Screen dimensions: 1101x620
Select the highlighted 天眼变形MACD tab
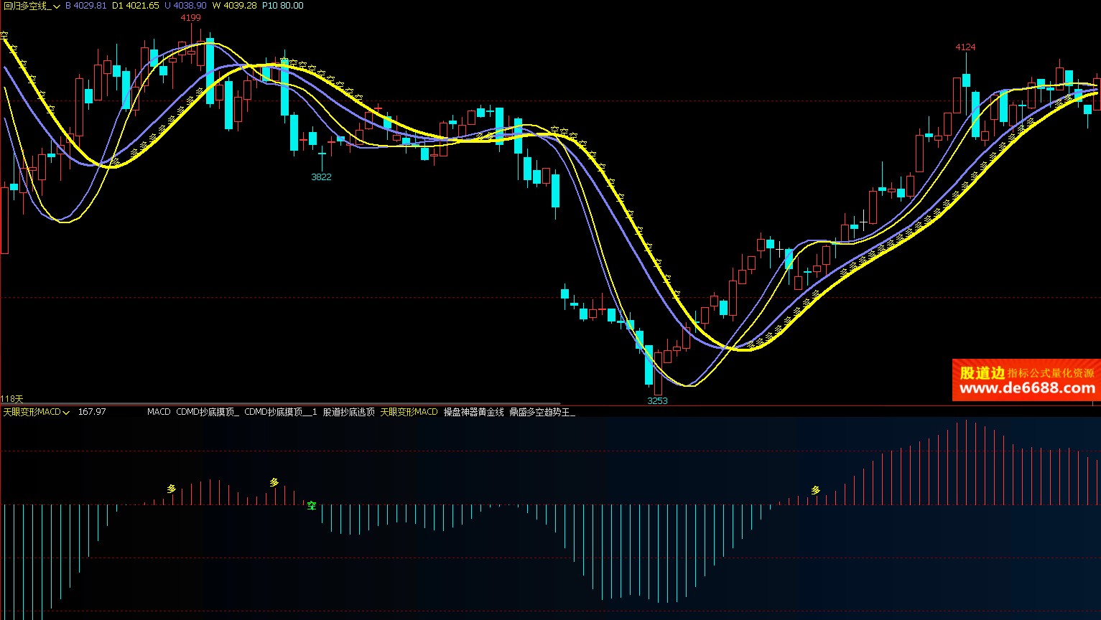pyautogui.click(x=409, y=412)
